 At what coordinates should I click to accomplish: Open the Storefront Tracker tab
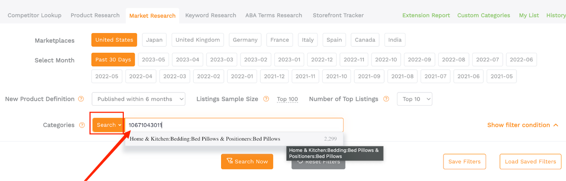tap(338, 15)
